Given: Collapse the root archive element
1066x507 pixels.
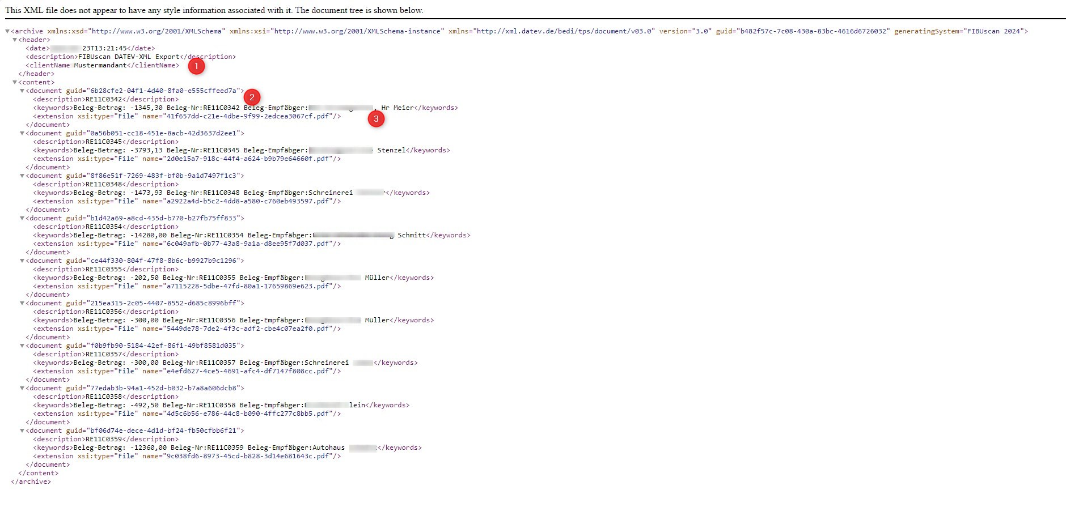Looking at the screenshot, I should pyautogui.click(x=7, y=31).
